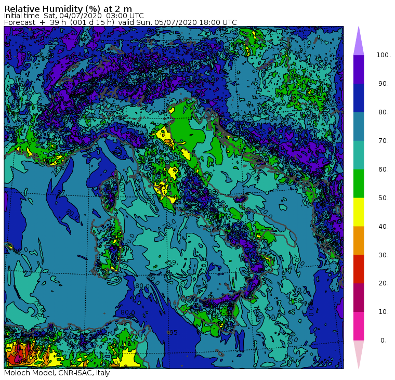The width and height of the screenshot is (395, 380).
Task: Click the '20.' legend label
Action: click(384, 283)
